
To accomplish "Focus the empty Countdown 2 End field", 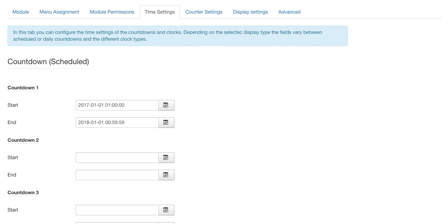I will pos(117,175).
